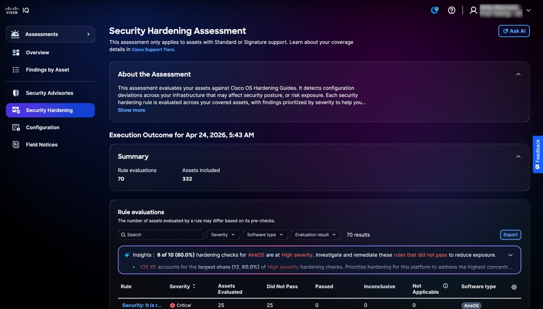Click the Insights sparkle icon

click(127, 255)
